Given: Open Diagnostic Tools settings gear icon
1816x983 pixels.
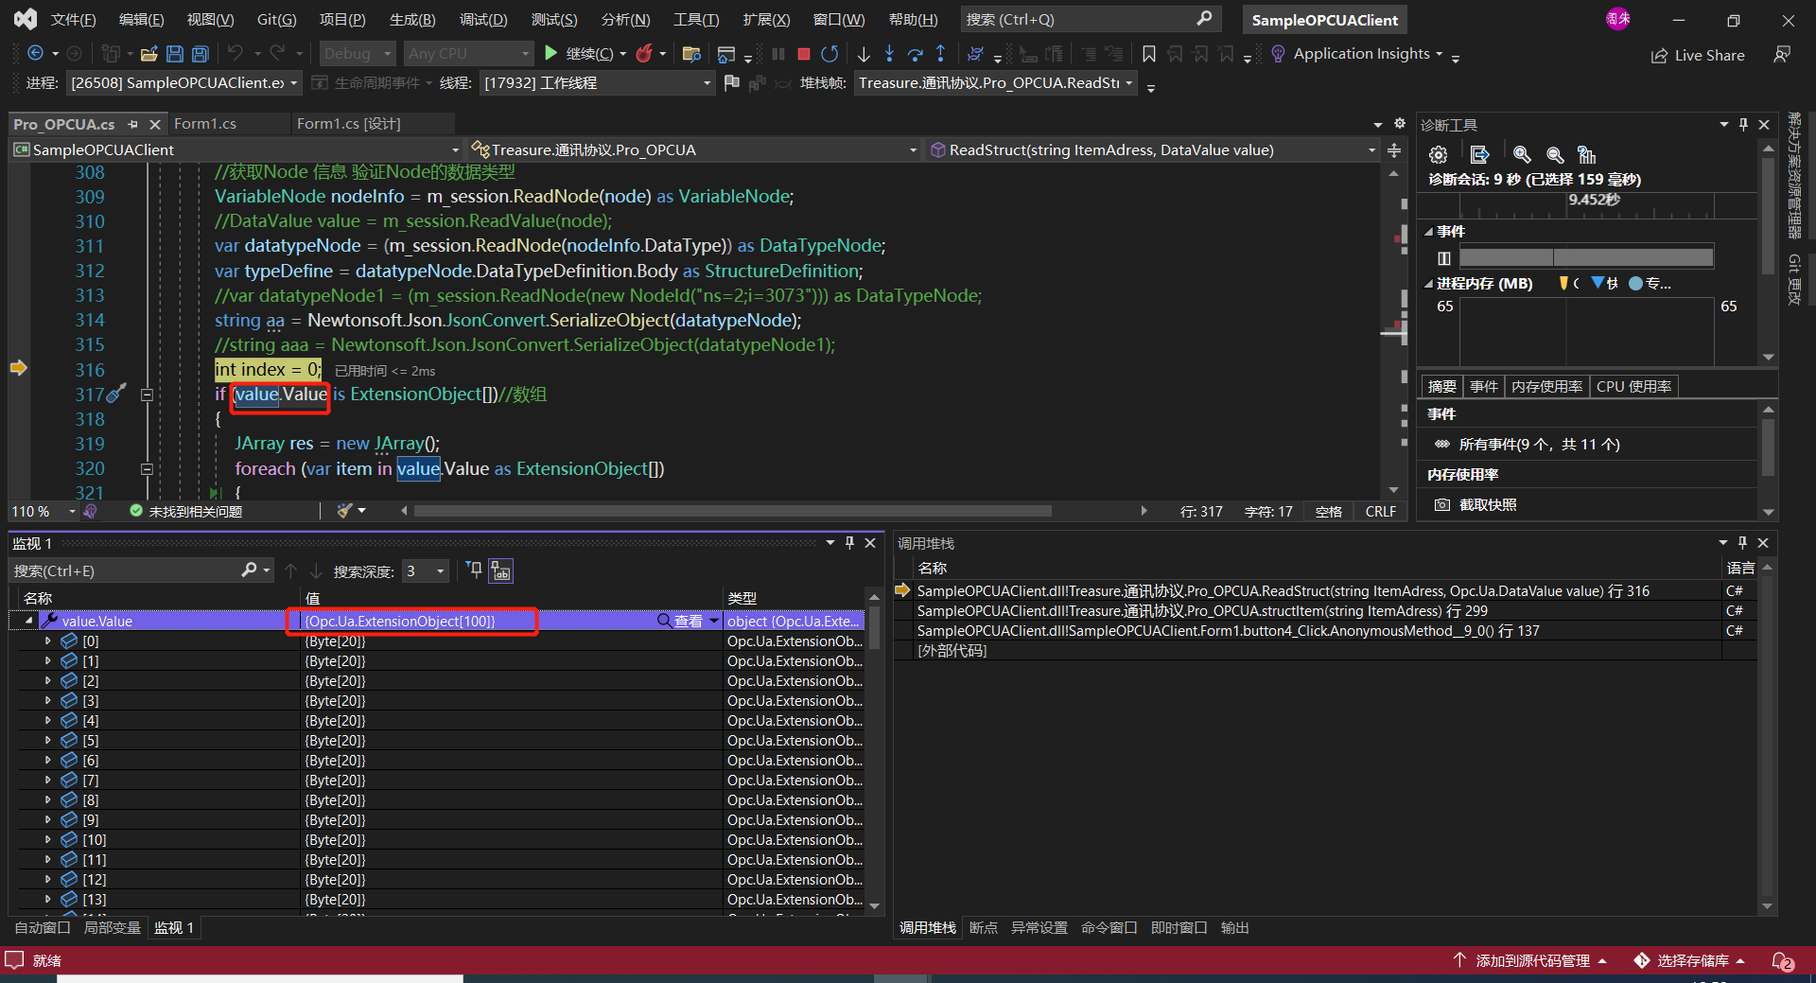Looking at the screenshot, I should [x=1439, y=153].
